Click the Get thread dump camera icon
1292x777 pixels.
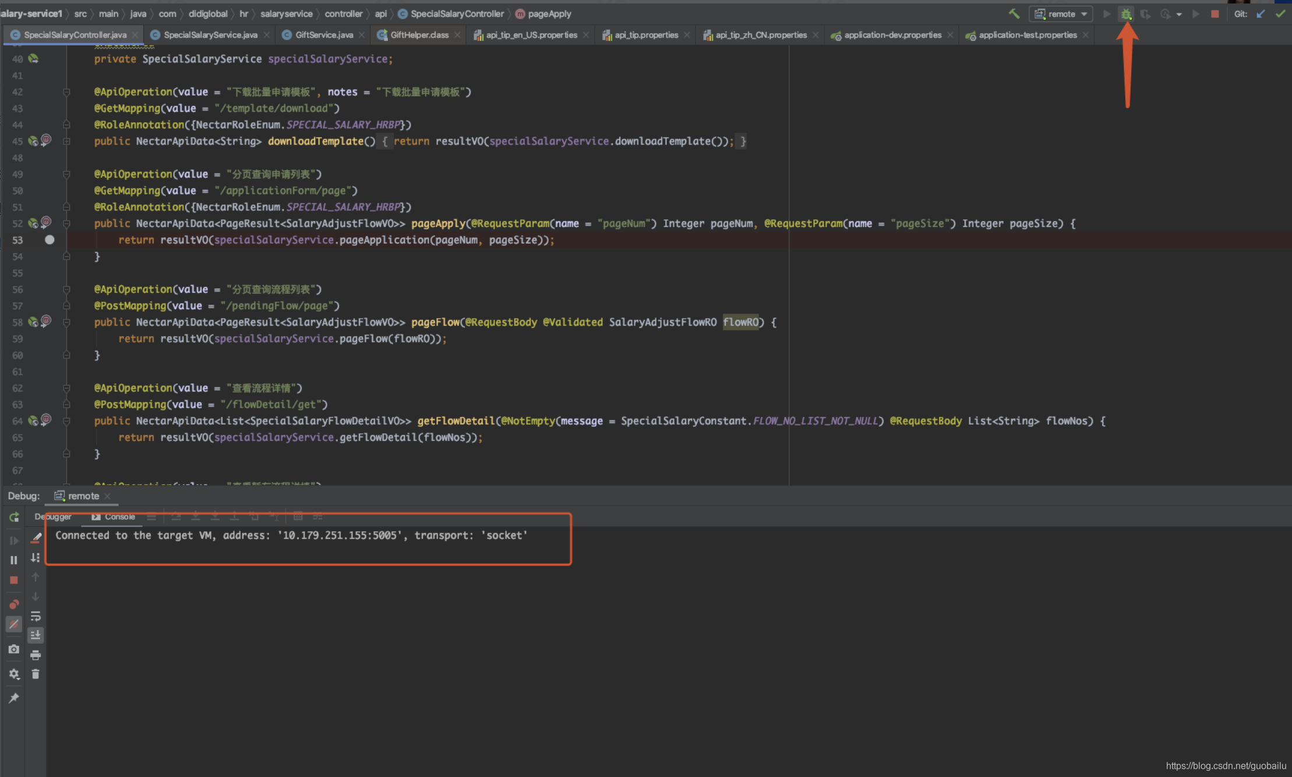coord(14,649)
